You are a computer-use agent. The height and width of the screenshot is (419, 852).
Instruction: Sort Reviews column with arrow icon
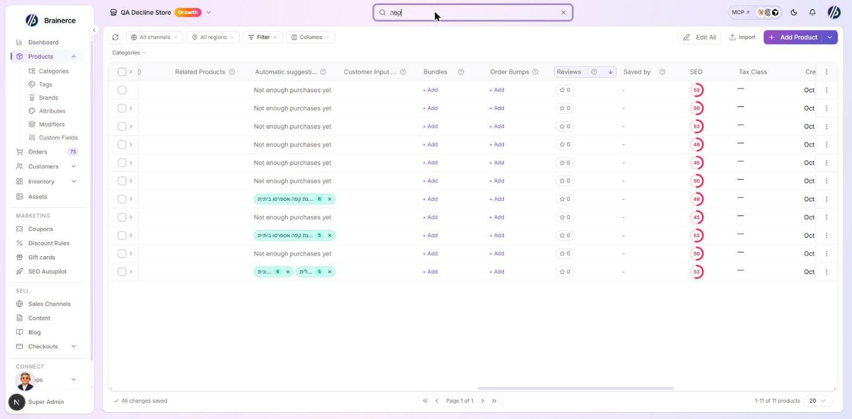pos(610,72)
